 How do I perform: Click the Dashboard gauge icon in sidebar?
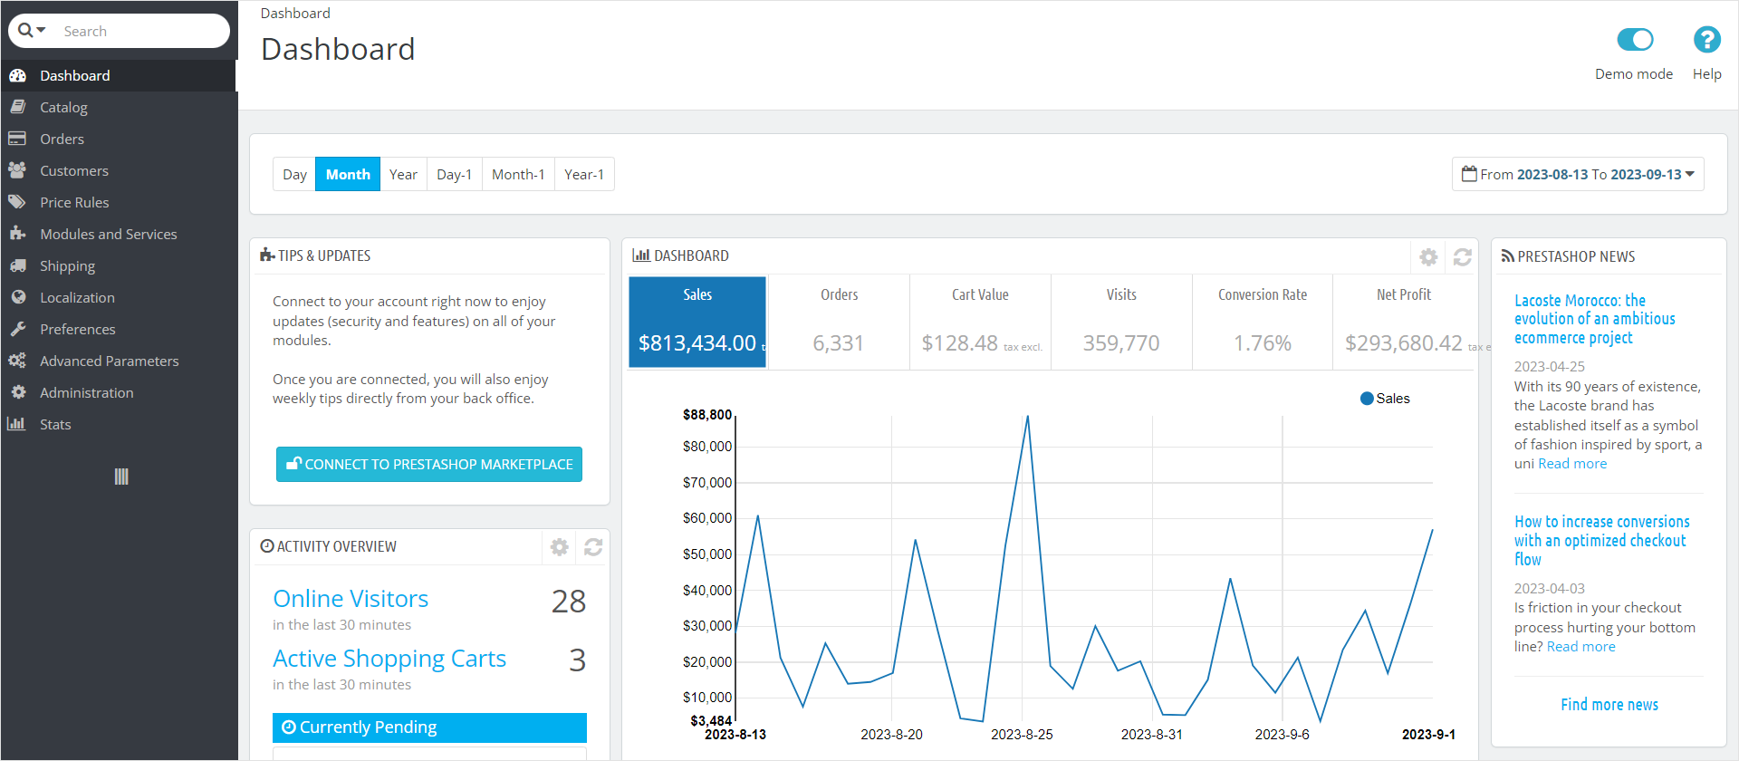coord(17,76)
